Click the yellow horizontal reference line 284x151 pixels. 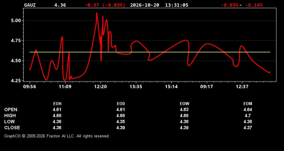(x=150, y=52)
